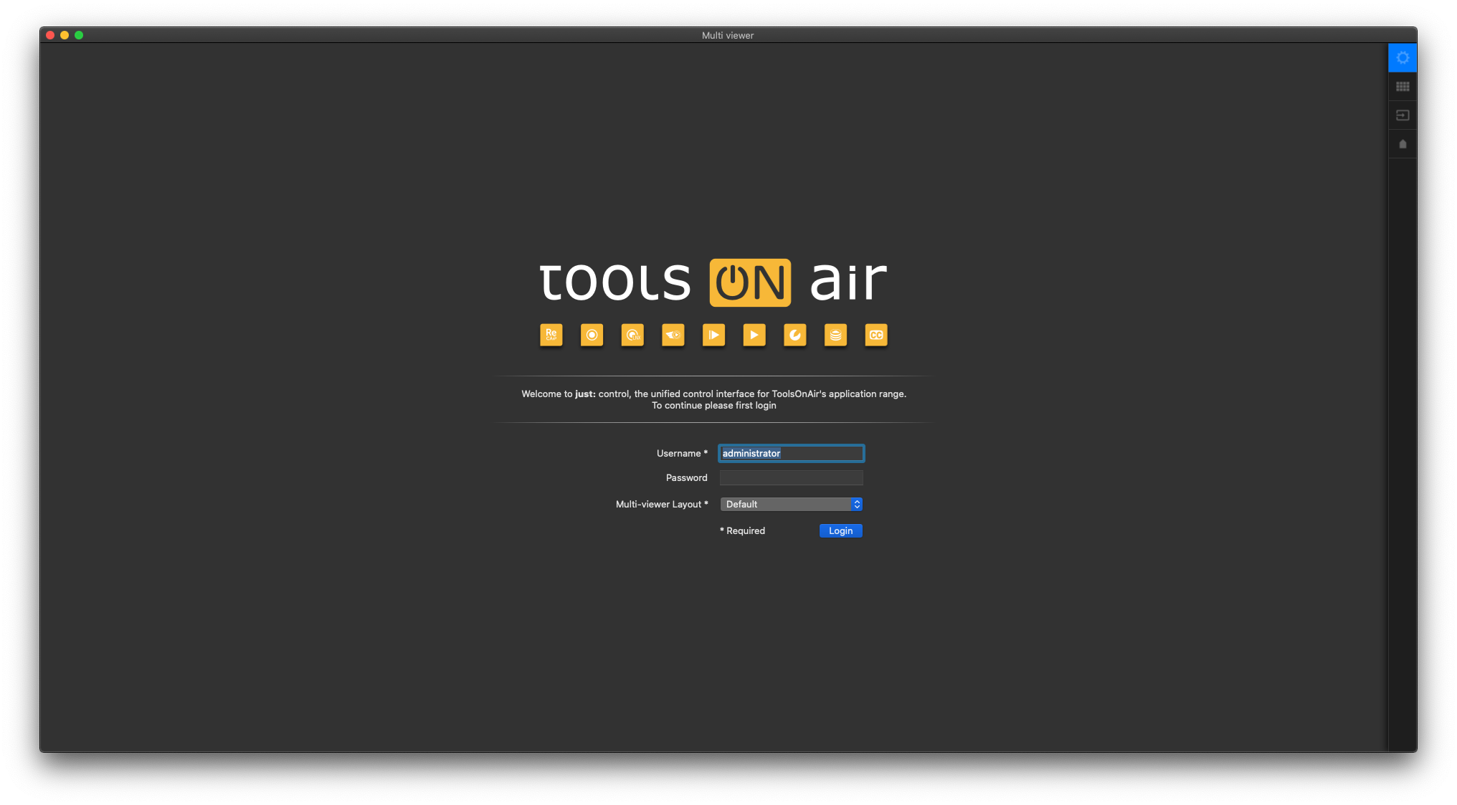Click the stacked discs application icon

835,335
